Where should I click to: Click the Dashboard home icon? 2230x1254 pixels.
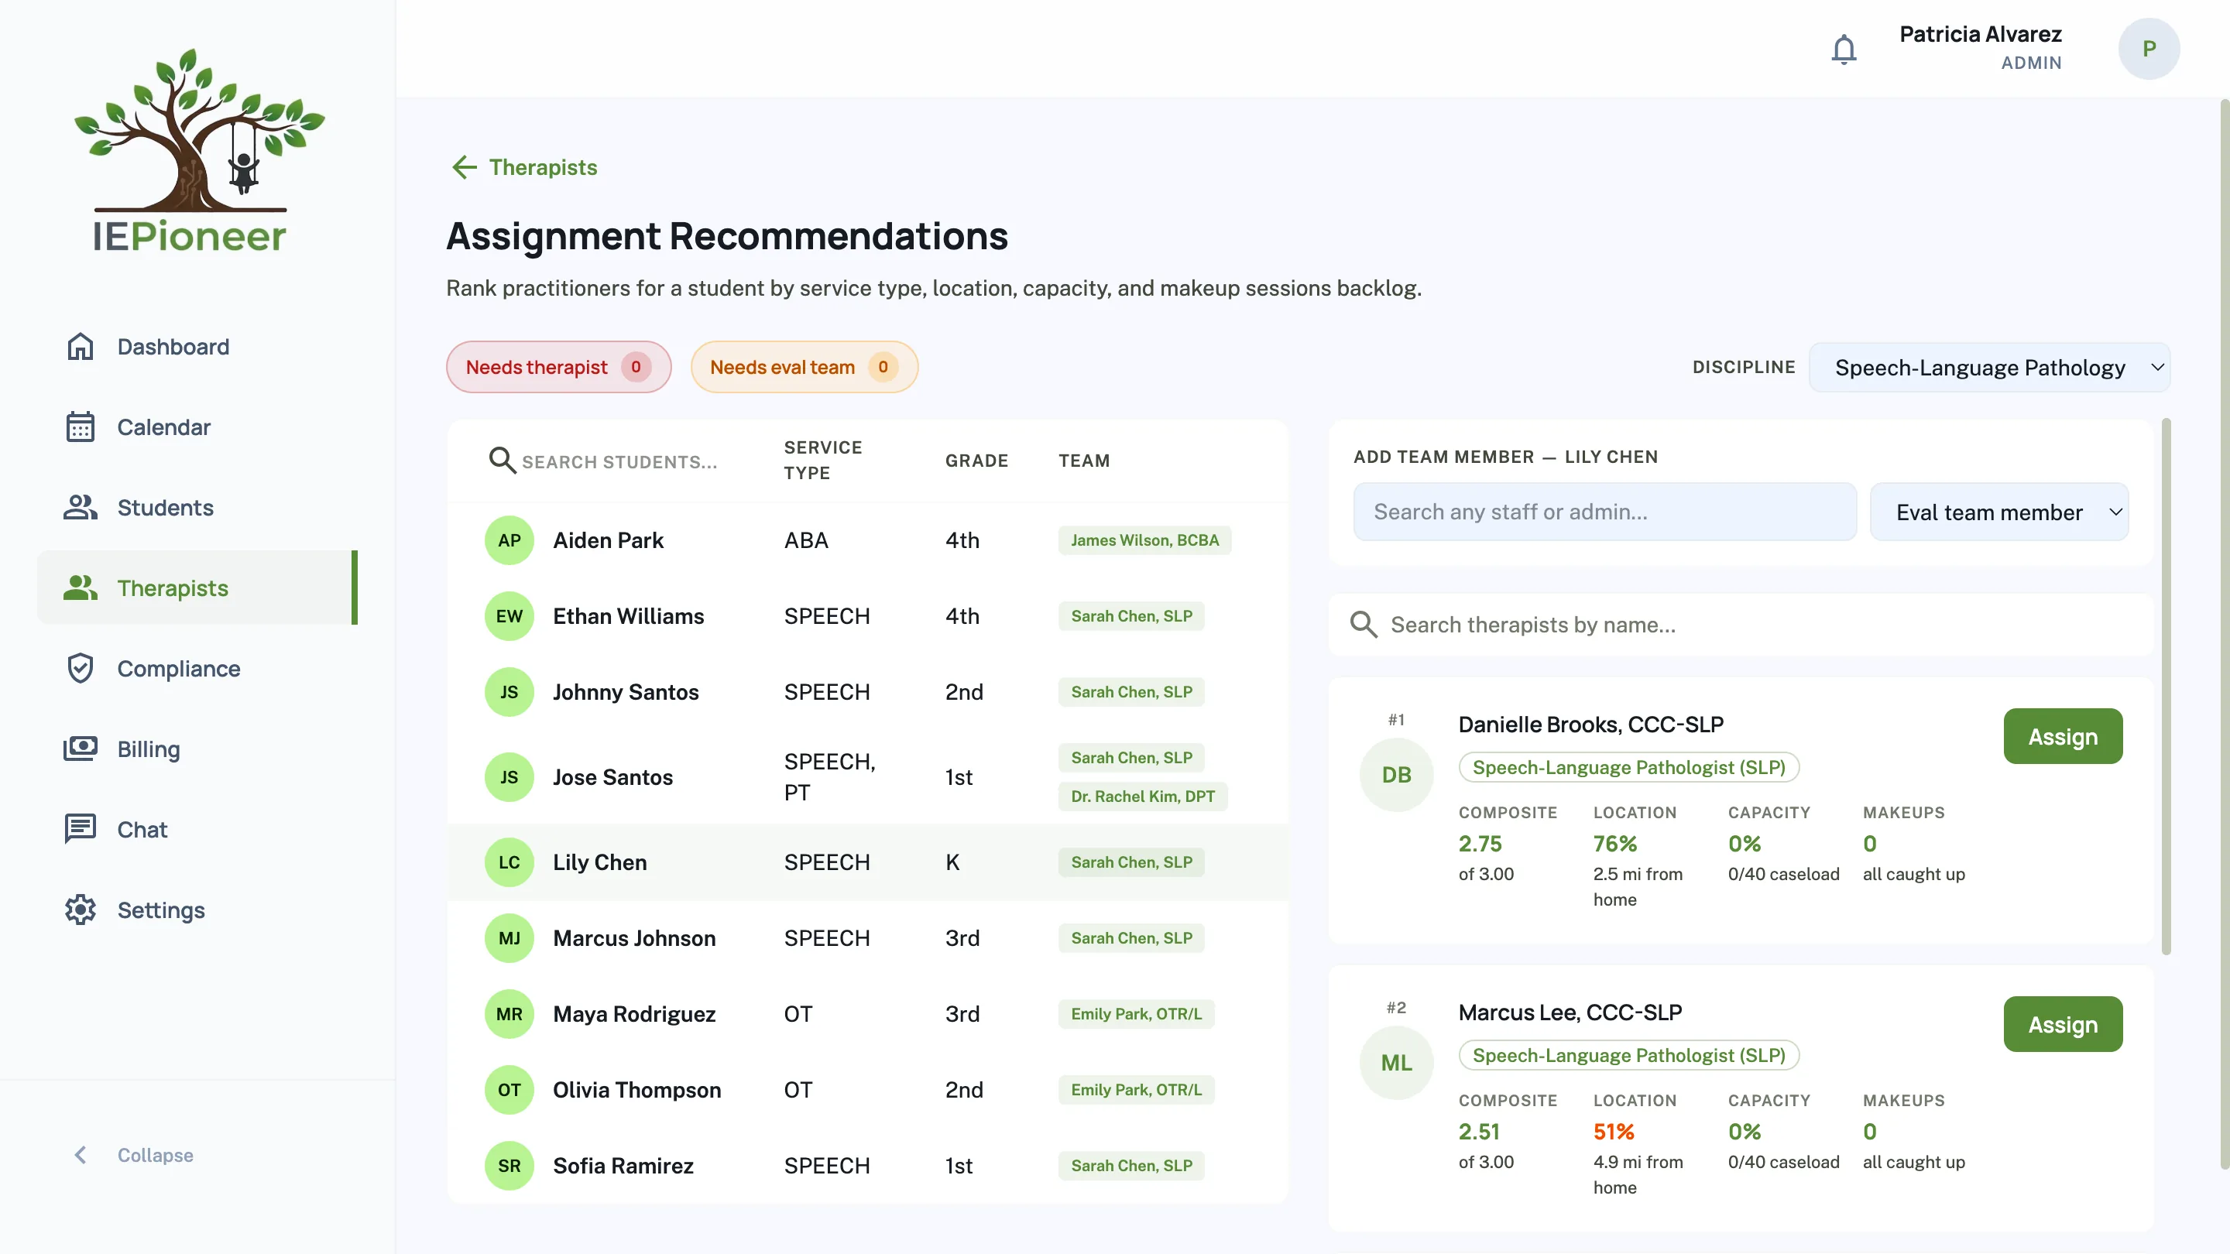click(81, 347)
